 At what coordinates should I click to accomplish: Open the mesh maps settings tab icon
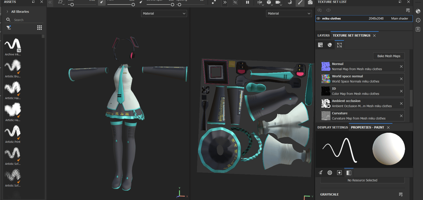point(339,45)
